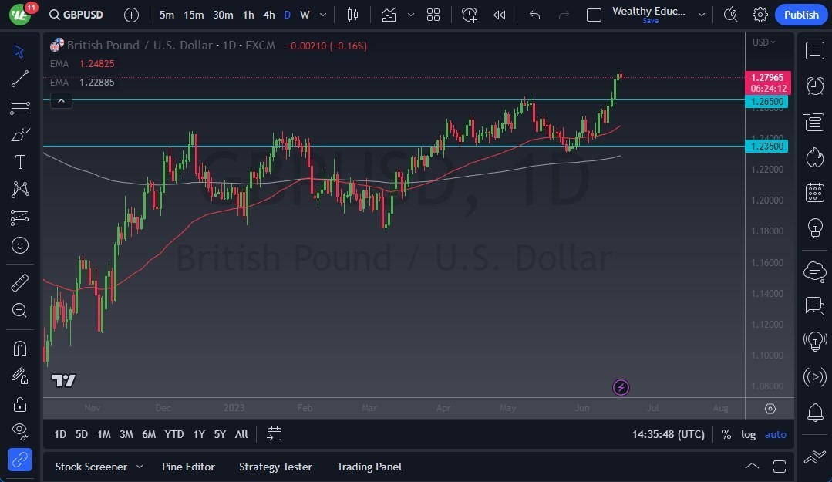Open the Alerts panel clock icon
The height and width of the screenshot is (482, 832).
pyautogui.click(x=814, y=86)
